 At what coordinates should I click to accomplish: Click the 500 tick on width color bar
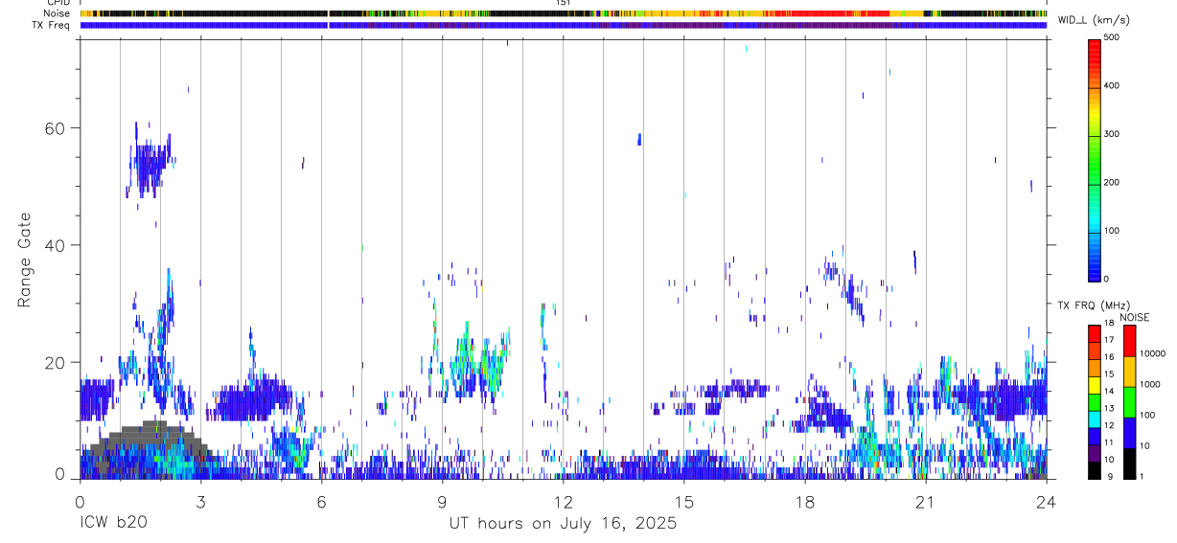(x=1113, y=37)
